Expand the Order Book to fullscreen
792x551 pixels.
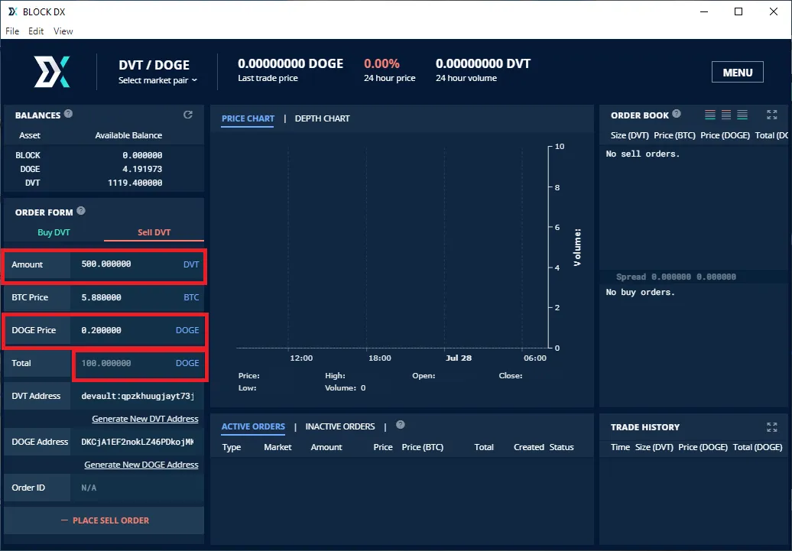pyautogui.click(x=772, y=115)
